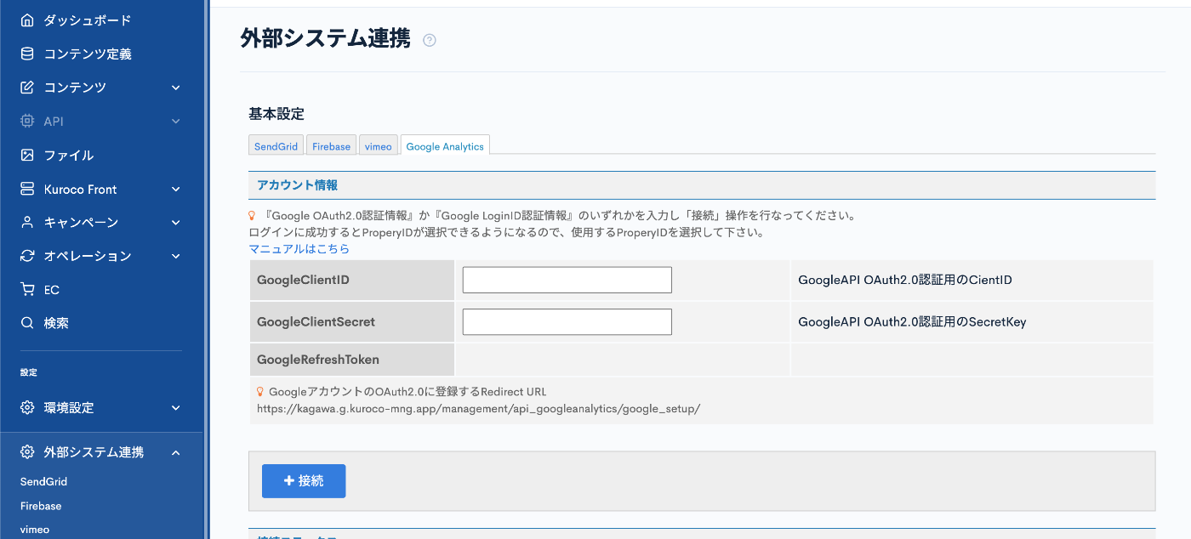Screen dimensions: 1191x539
Task: Focus the GoogleClientSecret input field
Action: click(x=567, y=321)
